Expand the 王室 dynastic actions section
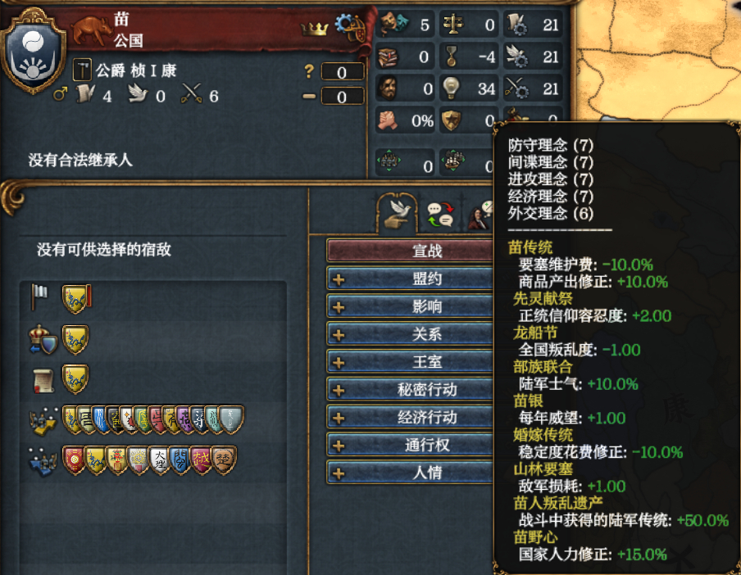741x575 pixels. 410,362
